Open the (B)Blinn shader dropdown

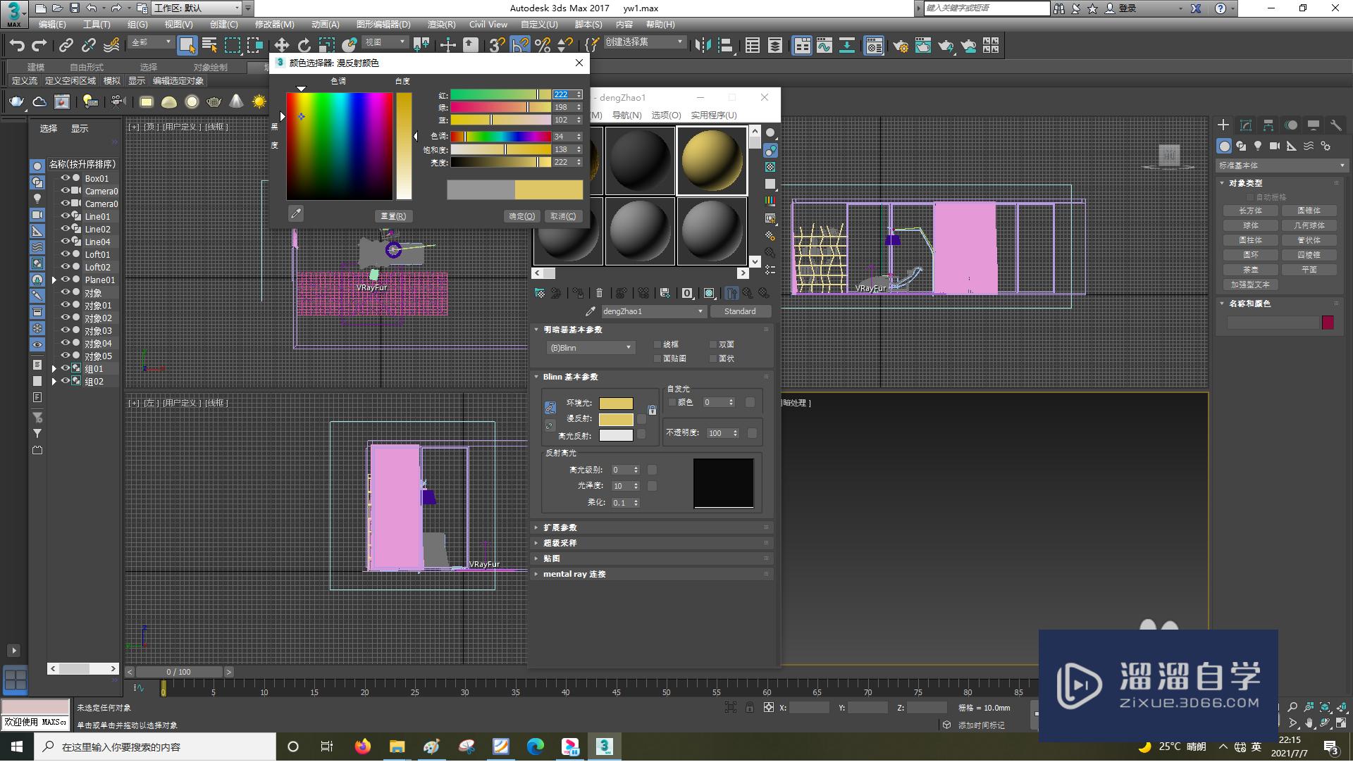pyautogui.click(x=591, y=348)
